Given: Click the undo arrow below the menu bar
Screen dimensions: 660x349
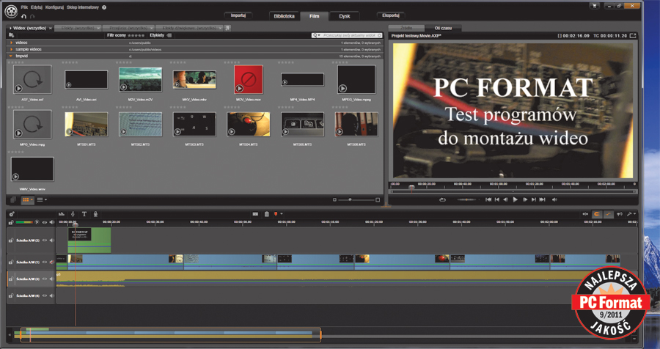Looking at the screenshot, I should click(x=24, y=15).
